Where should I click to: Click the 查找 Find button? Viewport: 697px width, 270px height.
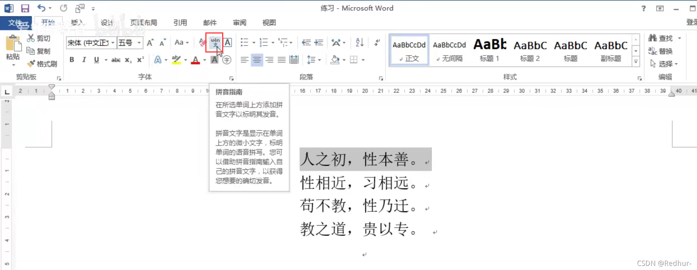click(660, 38)
